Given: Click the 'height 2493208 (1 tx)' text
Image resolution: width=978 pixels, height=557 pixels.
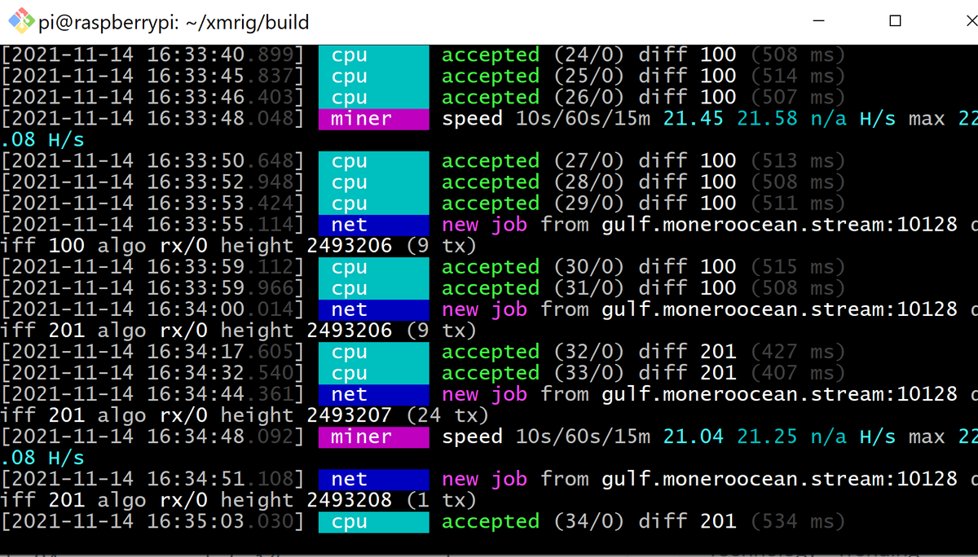Looking at the screenshot, I should 349,500.
